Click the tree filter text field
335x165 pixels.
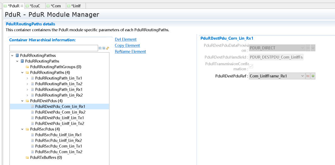pos(53,48)
